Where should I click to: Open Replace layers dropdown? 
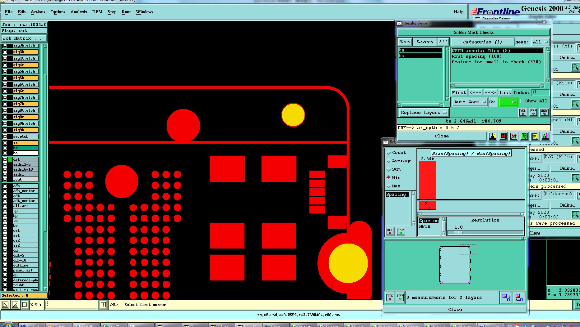click(424, 113)
